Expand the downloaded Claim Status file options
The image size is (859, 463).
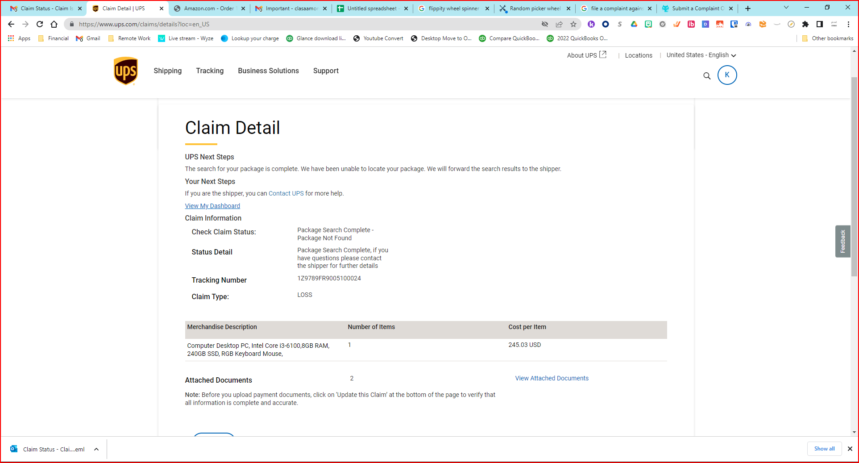pyautogui.click(x=96, y=449)
